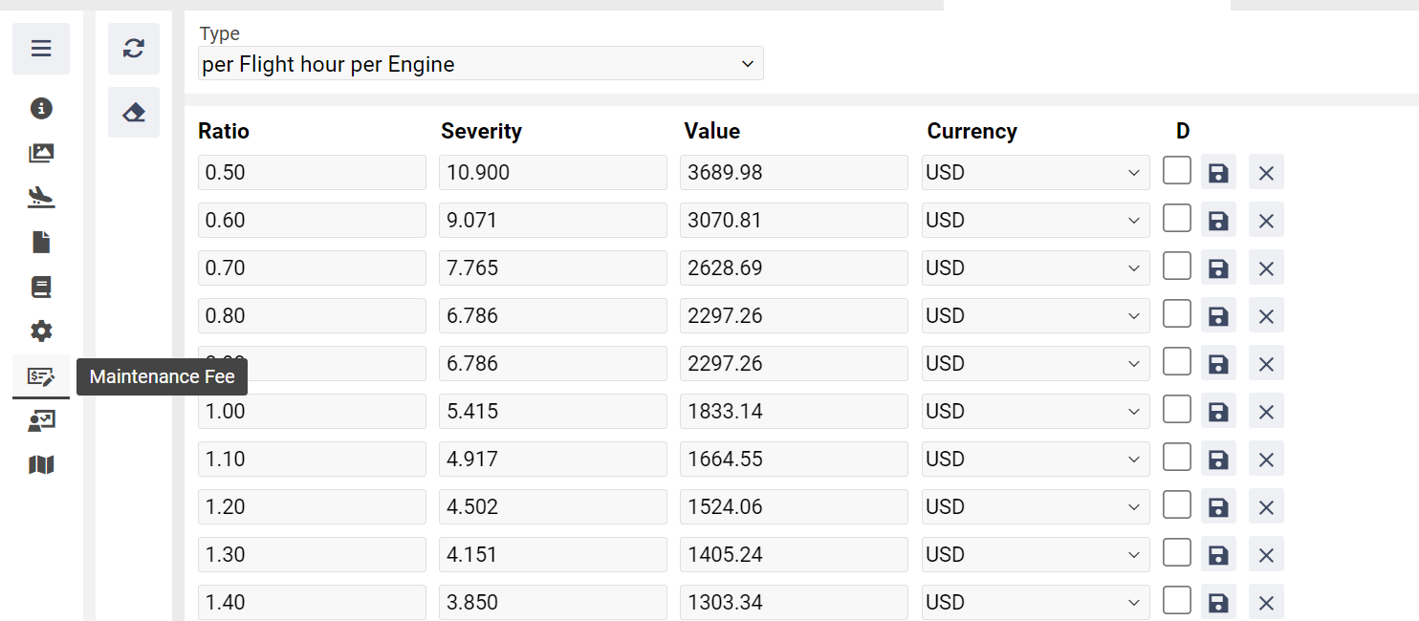This screenshot has height=621, width=1419.
Task: Open the images gallery sidebar icon
Action: coord(41,153)
